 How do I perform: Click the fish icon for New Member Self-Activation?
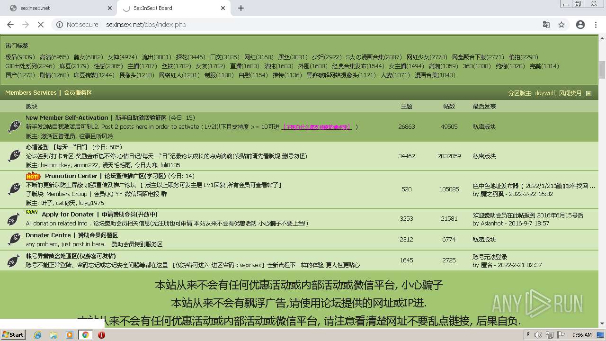click(14, 126)
